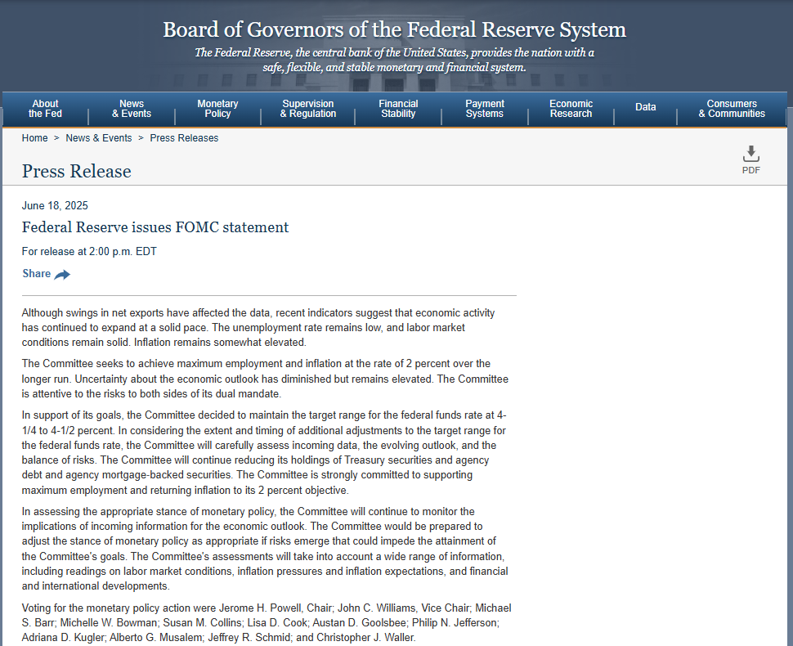Image resolution: width=793 pixels, height=646 pixels.
Task: Open the Financial Stability menu
Action: tap(398, 109)
